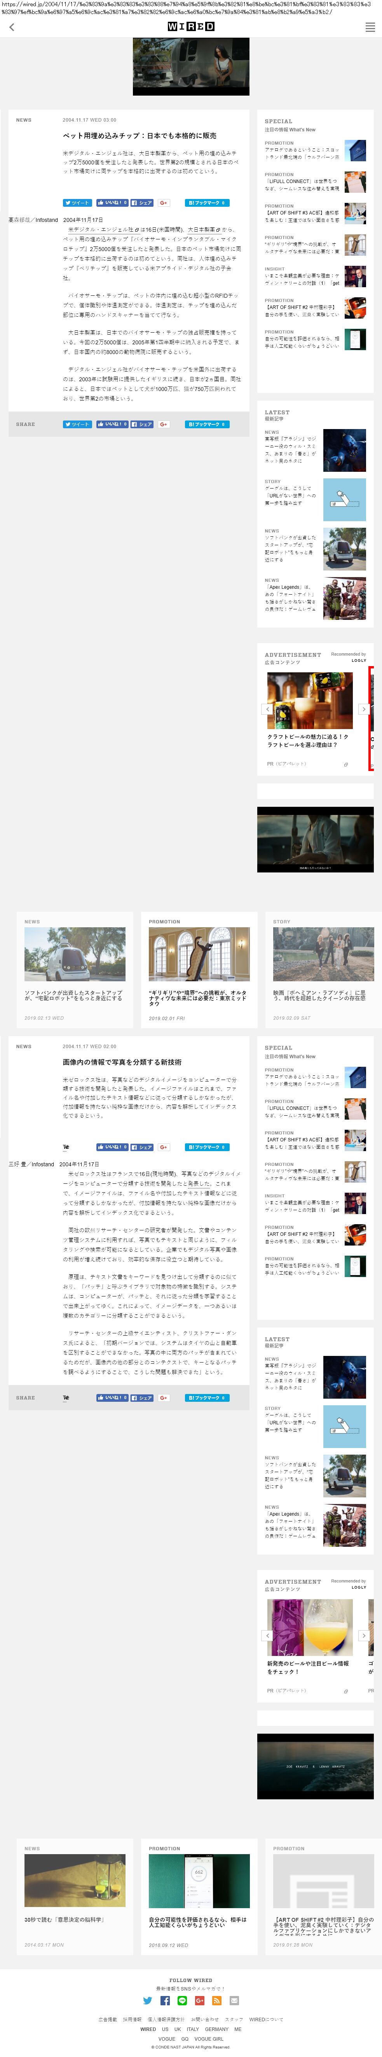Open top hero video image
The image size is (382, 2057).
pos(191,66)
